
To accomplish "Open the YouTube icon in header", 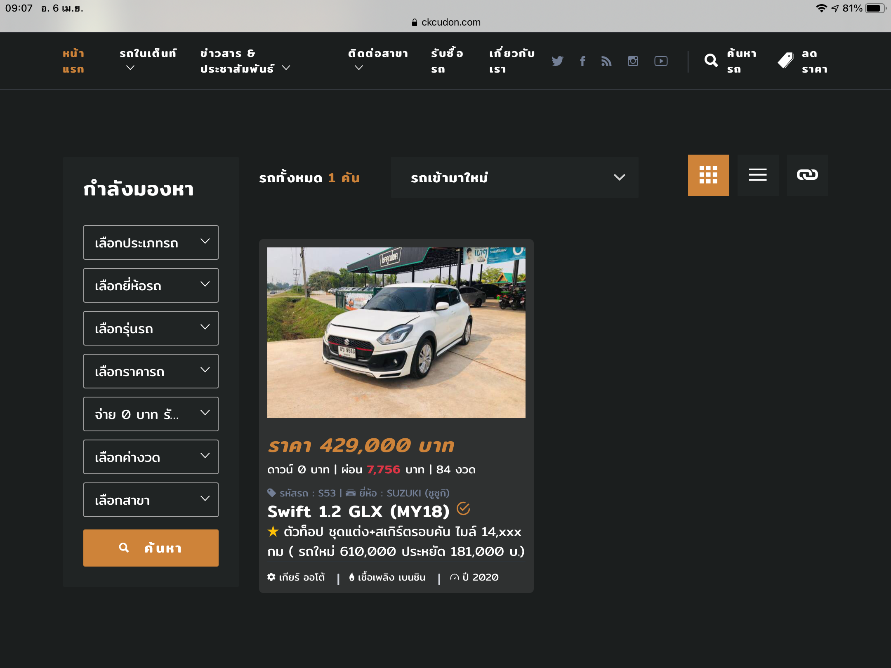I will [661, 61].
